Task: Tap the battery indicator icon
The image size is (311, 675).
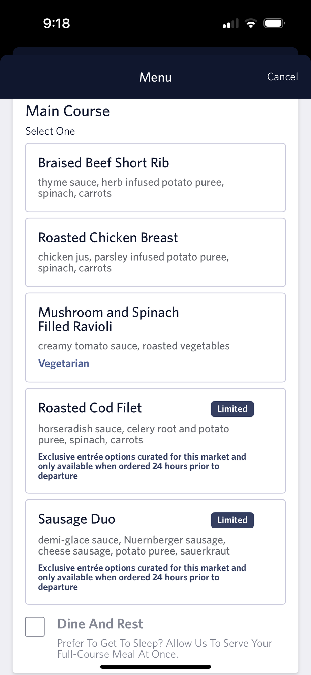Action: pos(274,23)
